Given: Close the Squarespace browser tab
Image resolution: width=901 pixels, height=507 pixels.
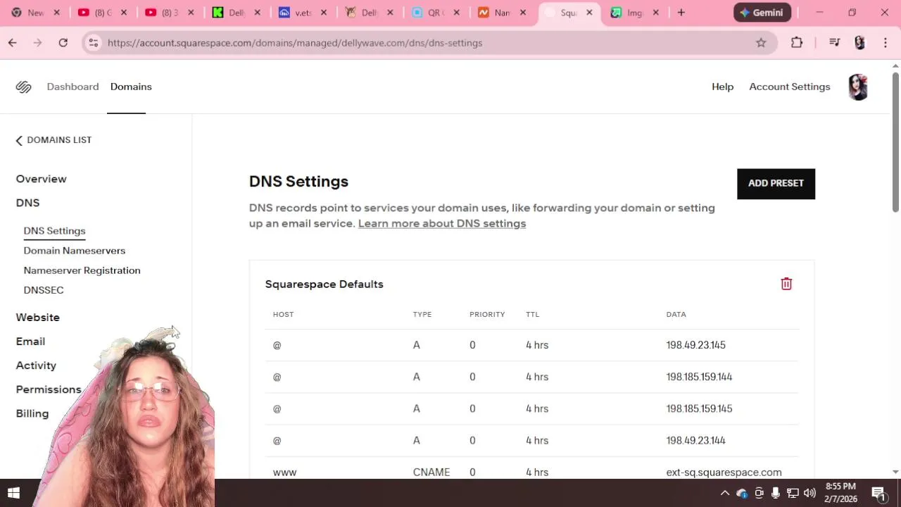Looking at the screenshot, I should point(589,13).
